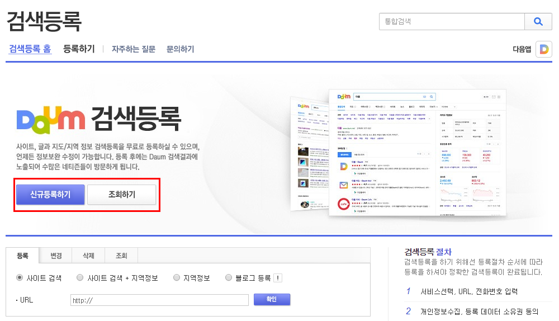This screenshot has height=321, width=559.
Task: Click into the URL http:// input field
Action: click(x=159, y=300)
